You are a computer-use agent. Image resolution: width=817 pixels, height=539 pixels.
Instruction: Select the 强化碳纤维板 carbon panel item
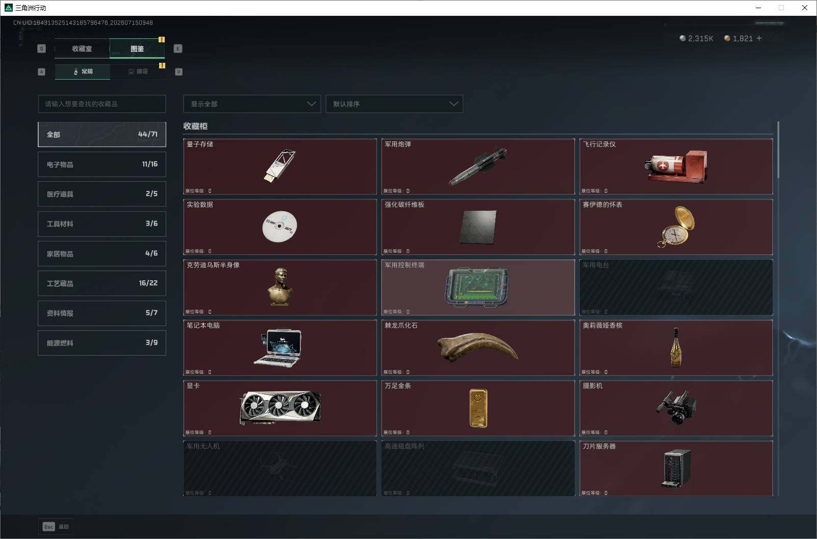[478, 227]
